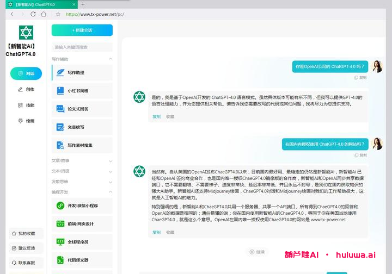The image size is (392, 274).
Task: Expand the 文本/词语 section
Action: click(82, 171)
